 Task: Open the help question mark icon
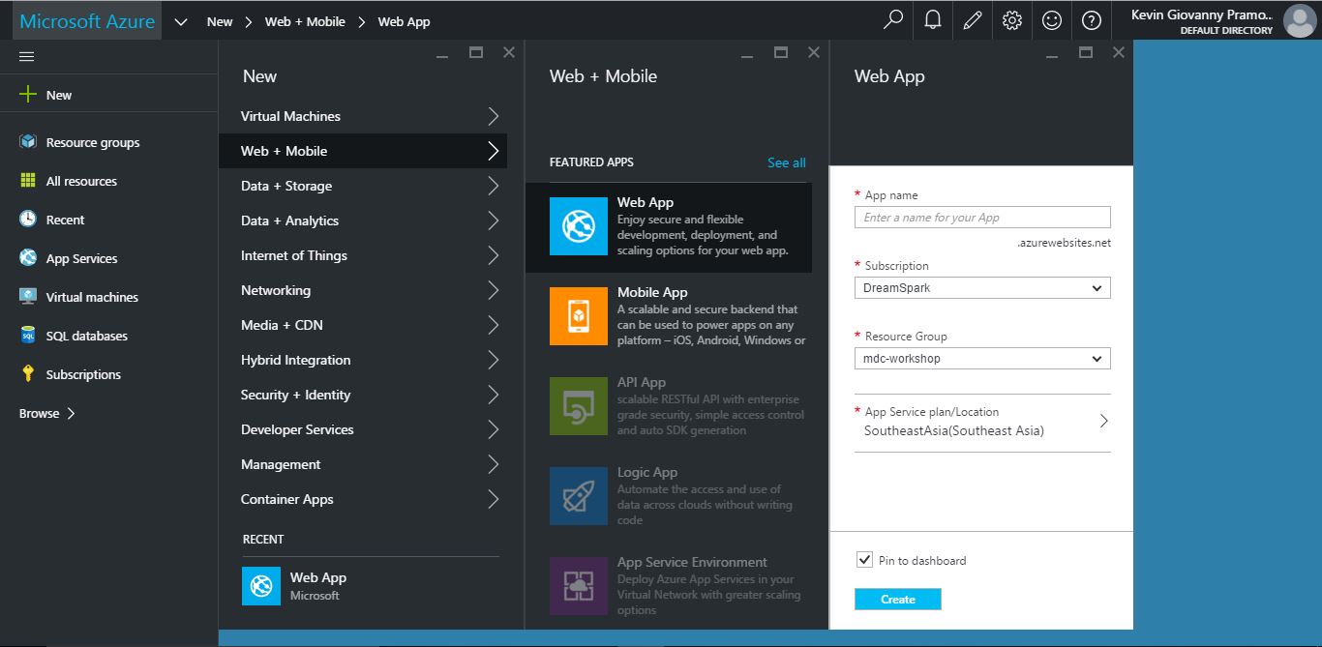pos(1092,20)
